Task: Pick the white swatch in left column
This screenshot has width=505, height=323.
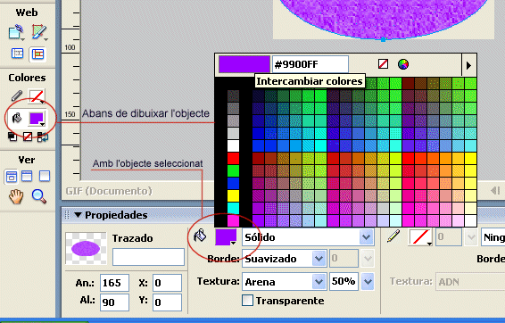Action: tap(233, 145)
